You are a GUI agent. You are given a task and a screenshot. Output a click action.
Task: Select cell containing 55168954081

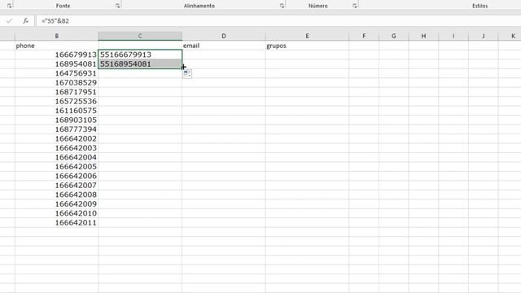coord(140,63)
